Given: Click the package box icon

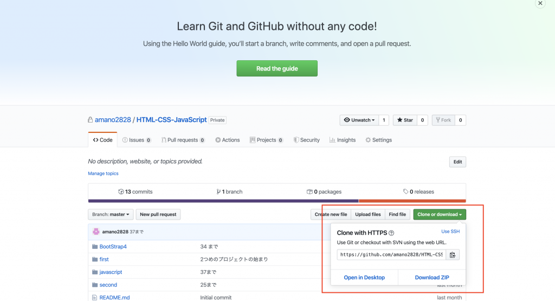Looking at the screenshot, I should pyautogui.click(x=309, y=191).
